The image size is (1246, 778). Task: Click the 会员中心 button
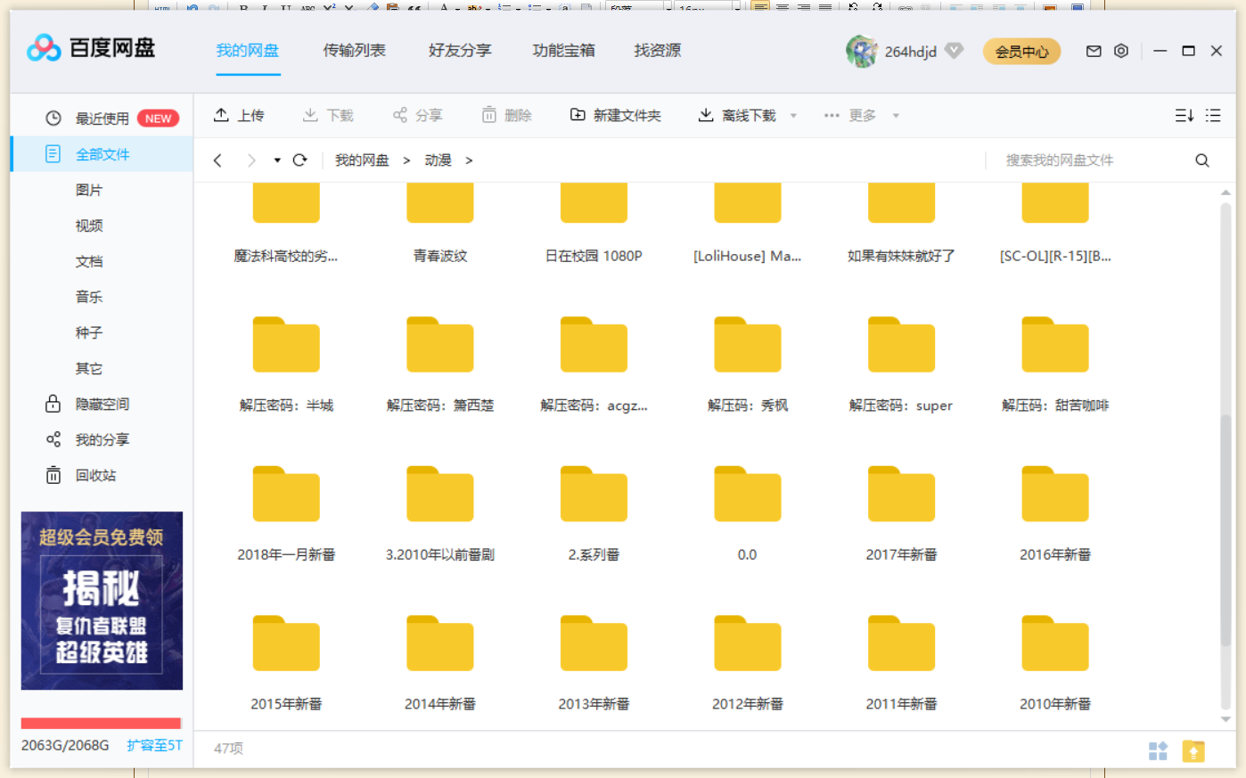coord(1022,52)
